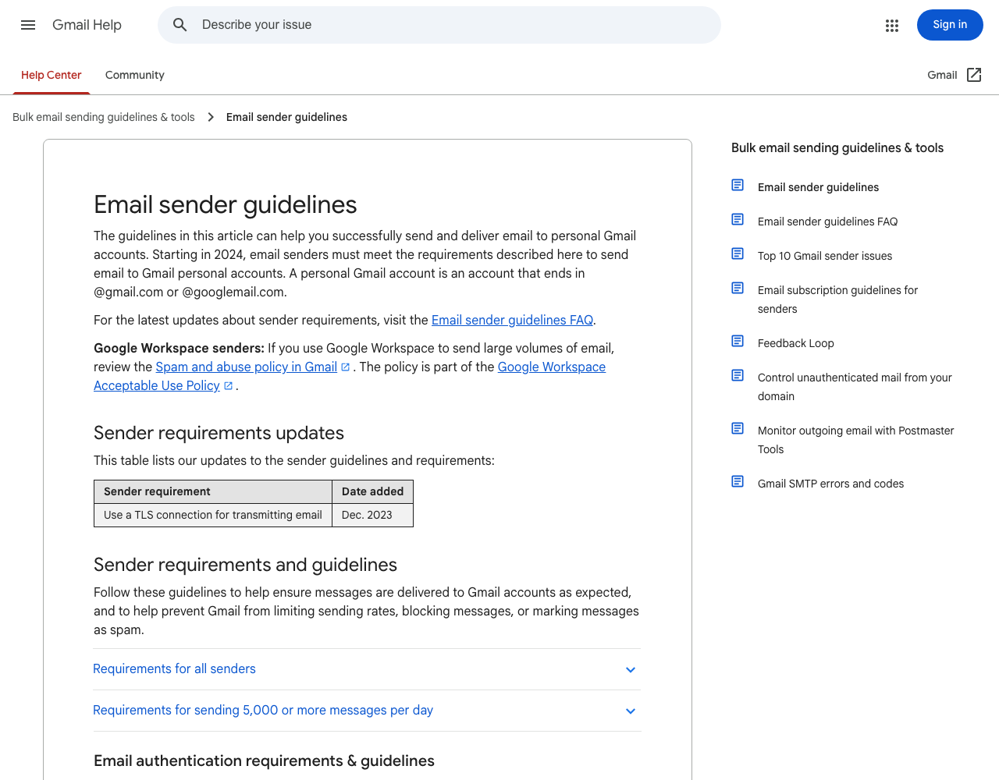999x780 pixels.
Task: Open the Feedback Loop article
Action: 796,343
